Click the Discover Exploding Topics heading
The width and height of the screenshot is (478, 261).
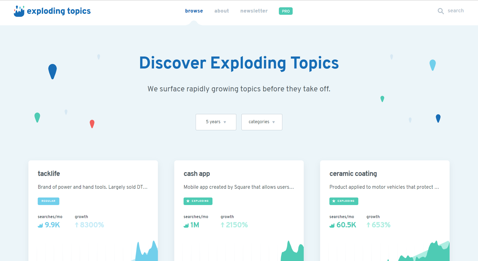[x=239, y=63]
